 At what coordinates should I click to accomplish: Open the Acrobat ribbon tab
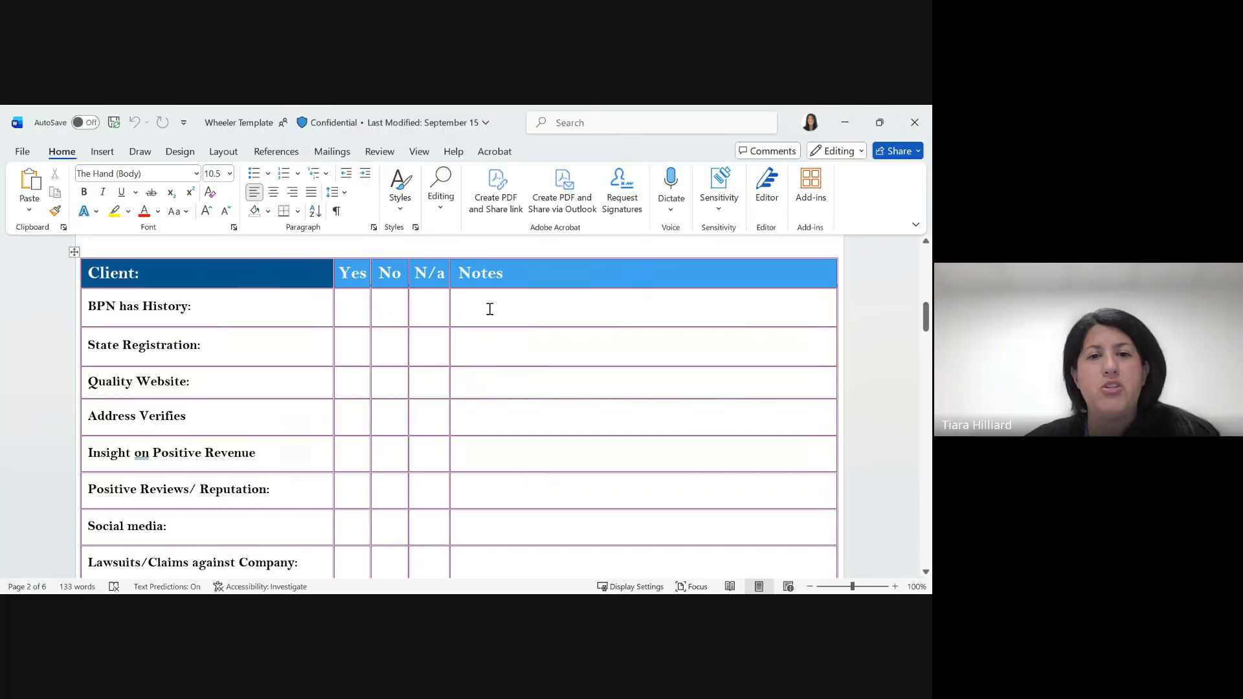coord(495,151)
